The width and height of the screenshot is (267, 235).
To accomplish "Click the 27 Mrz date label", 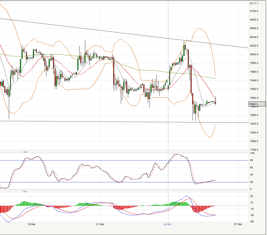I will point(238,224).
